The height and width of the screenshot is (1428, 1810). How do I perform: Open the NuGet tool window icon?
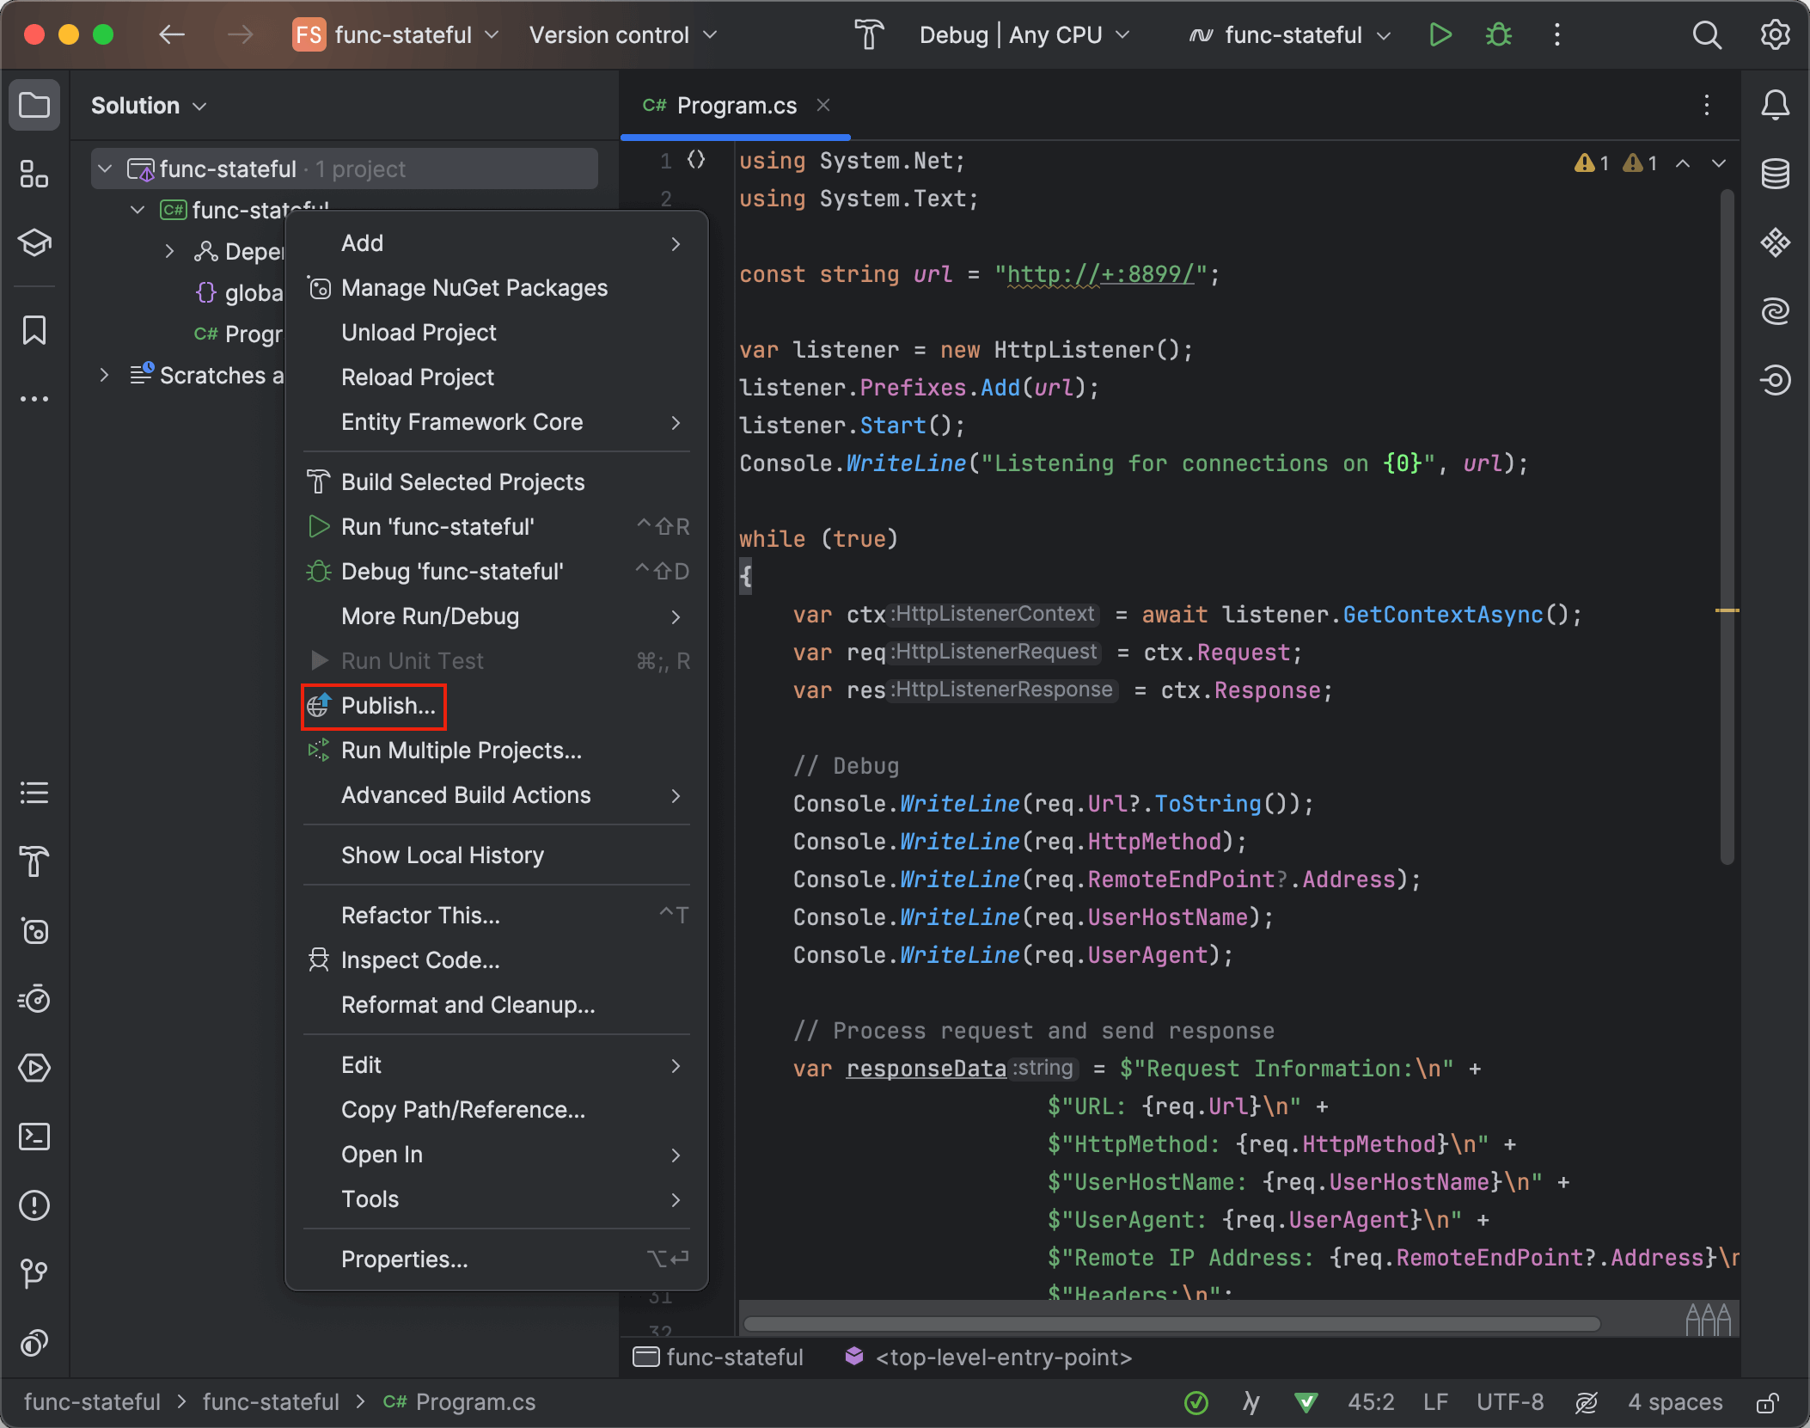point(34,931)
